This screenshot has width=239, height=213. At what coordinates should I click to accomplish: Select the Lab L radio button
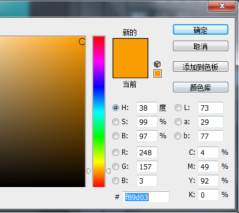(178, 108)
